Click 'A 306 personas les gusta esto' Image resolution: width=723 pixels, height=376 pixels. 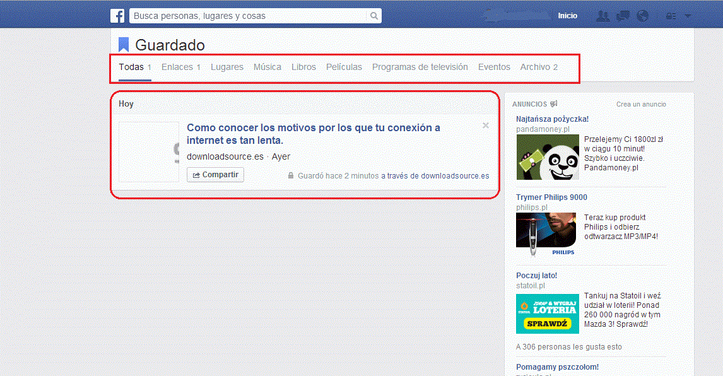pos(569,347)
